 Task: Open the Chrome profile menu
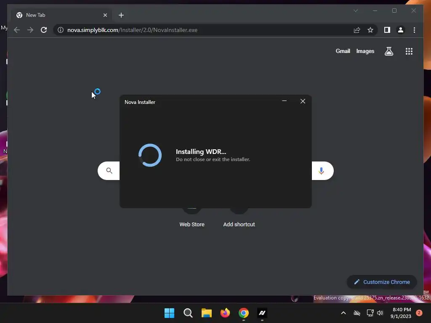[401, 30]
